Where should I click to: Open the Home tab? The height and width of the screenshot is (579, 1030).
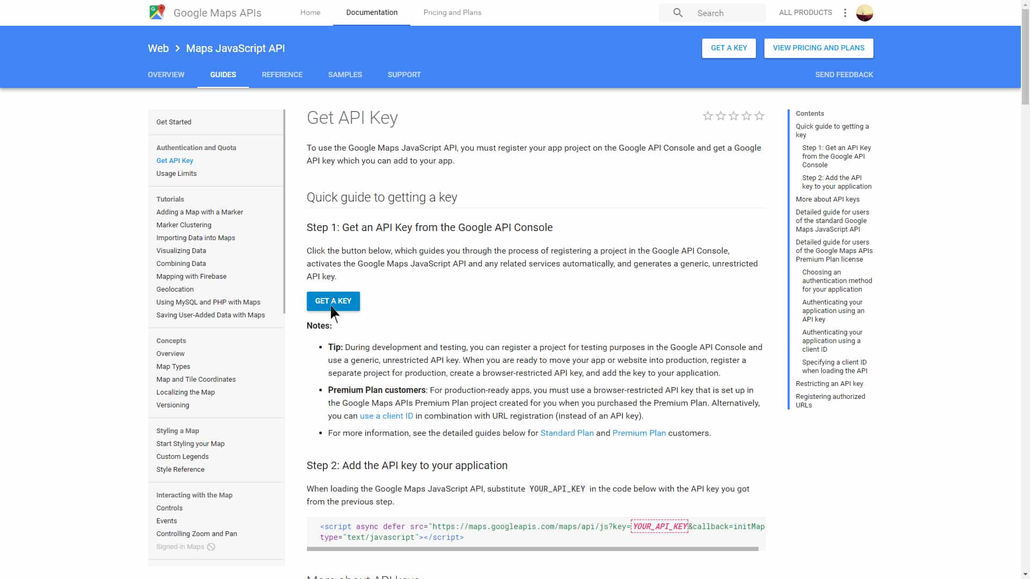[310, 12]
